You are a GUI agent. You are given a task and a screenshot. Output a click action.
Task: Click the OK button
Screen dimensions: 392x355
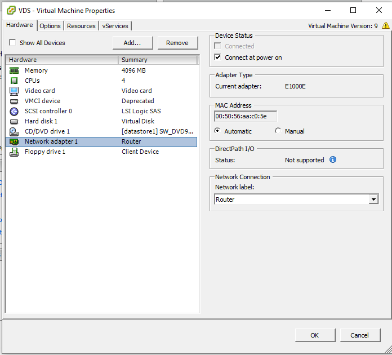click(x=315, y=335)
